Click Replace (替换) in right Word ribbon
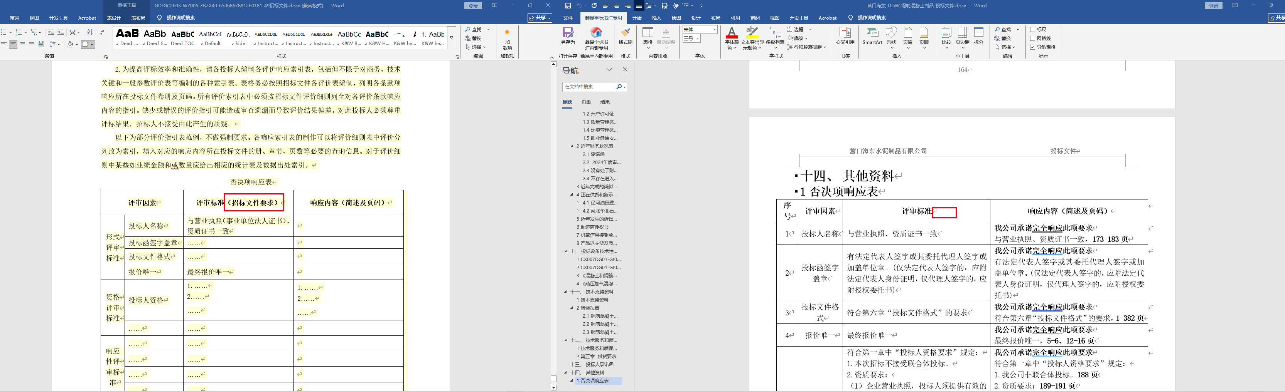Viewport: 1285px width, 392px height. pos(1002,39)
